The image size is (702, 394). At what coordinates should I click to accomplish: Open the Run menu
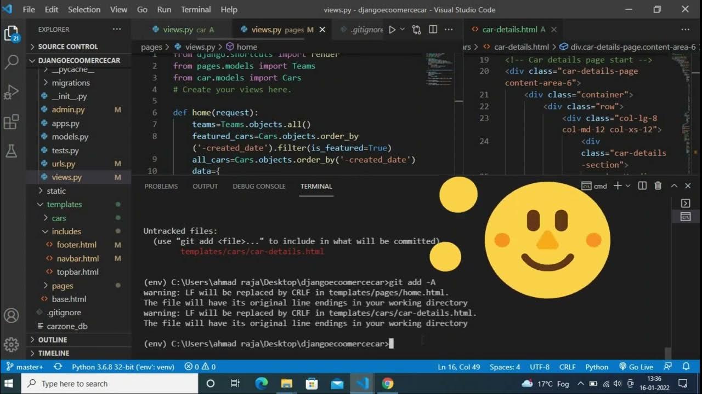(164, 9)
